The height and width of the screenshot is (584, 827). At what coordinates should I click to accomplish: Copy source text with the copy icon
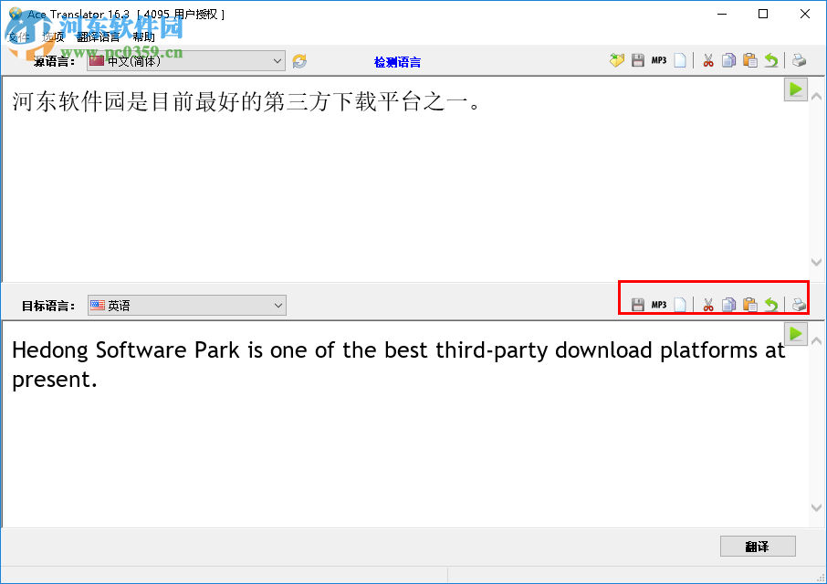[729, 60]
